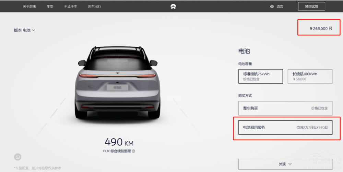Open the 不止于车 menu item
Viewport: 343px width, 172px height.
click(x=70, y=6)
